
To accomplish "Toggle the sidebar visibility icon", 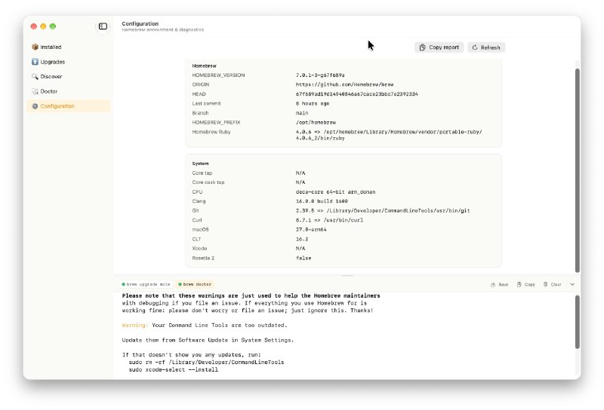I will click(103, 26).
